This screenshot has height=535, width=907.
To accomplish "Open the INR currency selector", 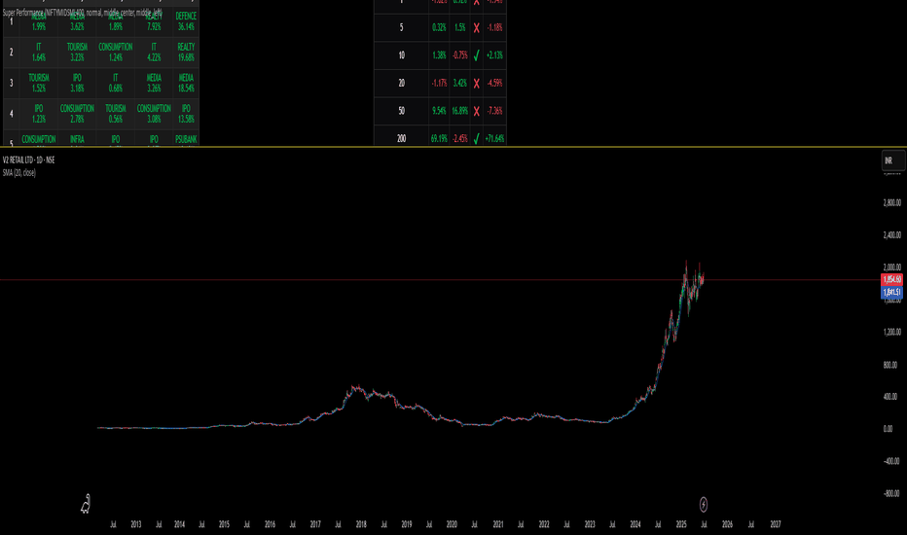I will (892, 160).
